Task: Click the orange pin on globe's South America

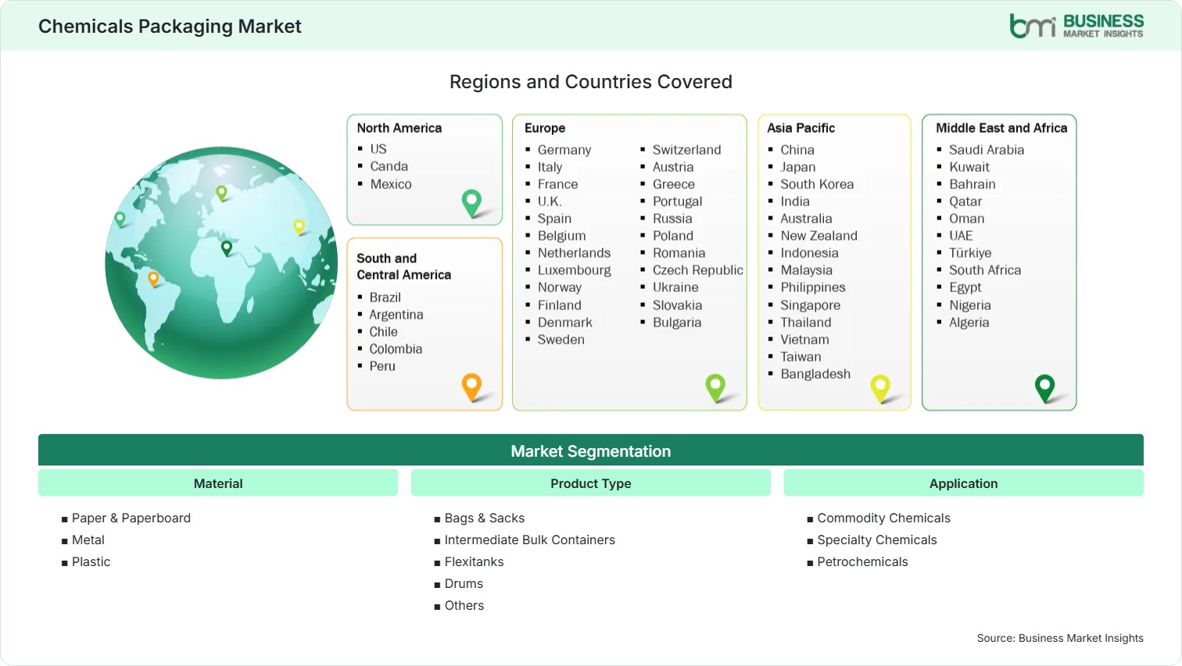Action: tap(153, 278)
